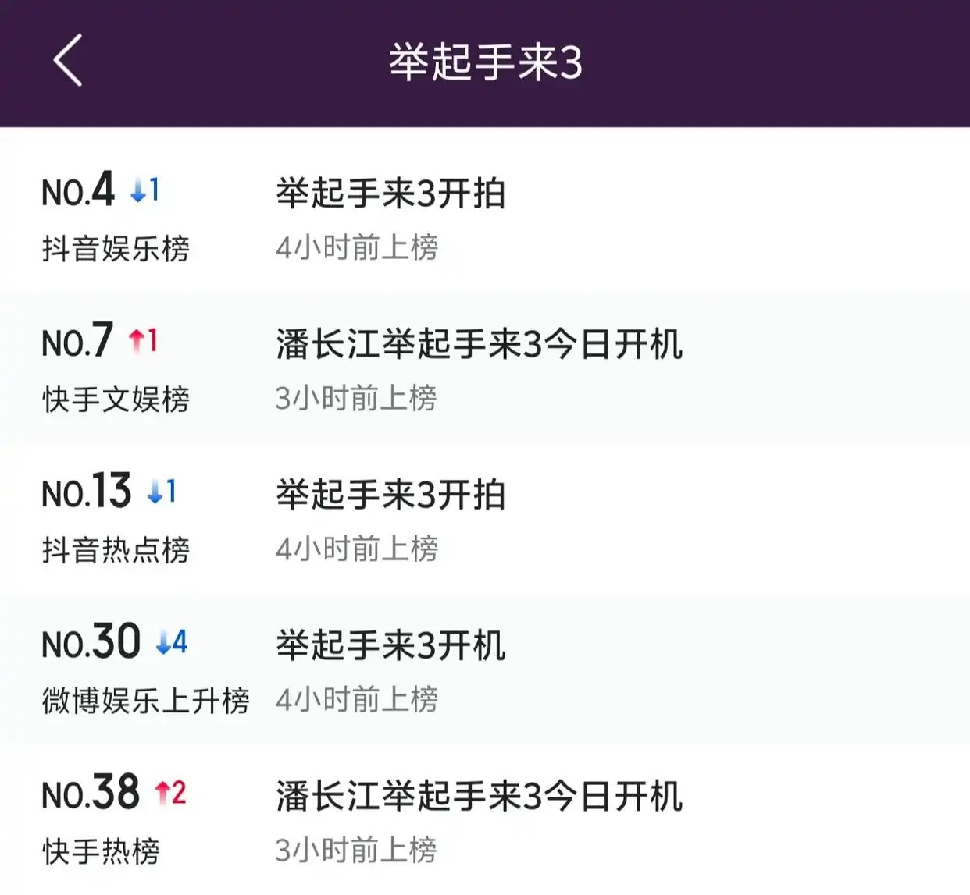
Task: Select the 抖音热点榜 chart label
Action: [116, 550]
